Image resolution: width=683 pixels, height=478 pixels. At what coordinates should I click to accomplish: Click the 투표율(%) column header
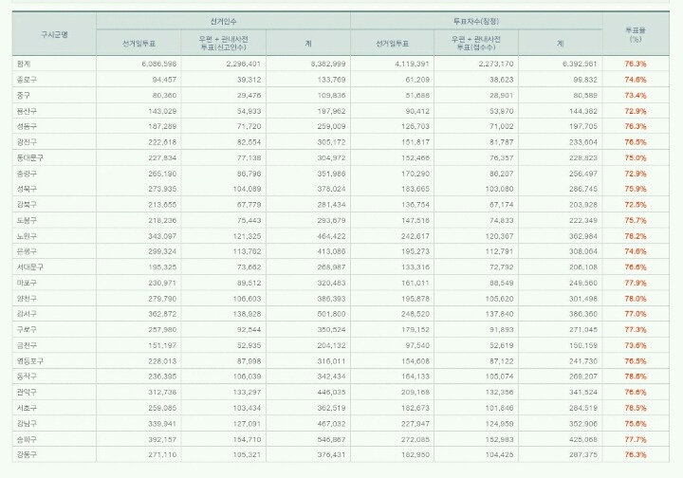(636, 34)
